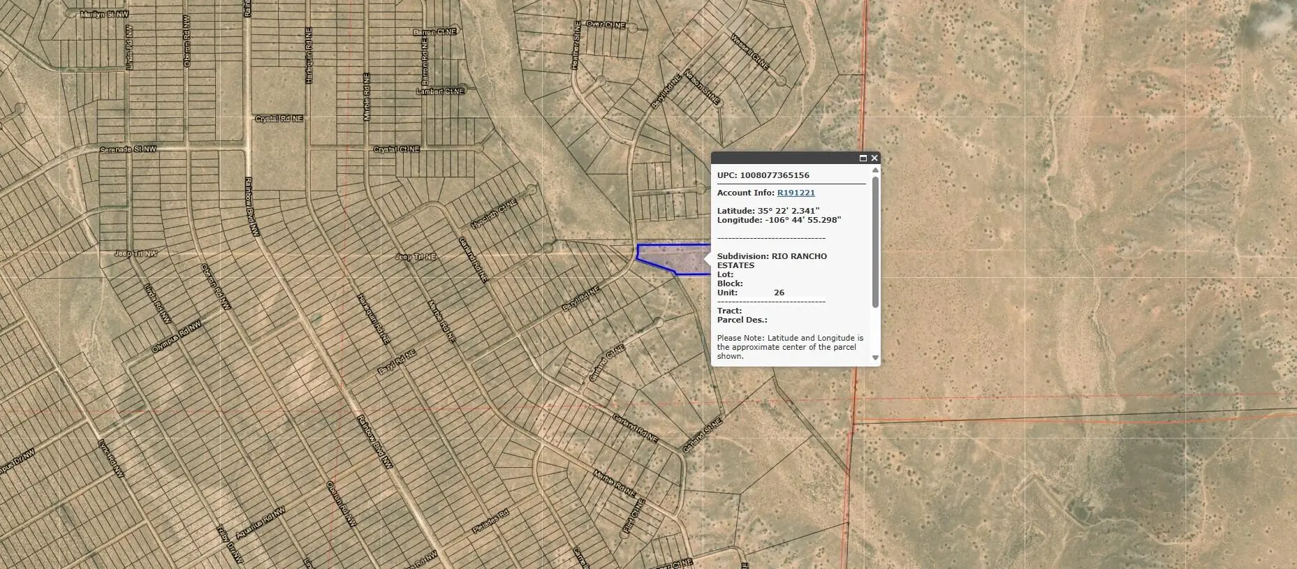Maximize the parcel info popup
Image resolution: width=1297 pixels, height=569 pixels.
[x=863, y=158]
